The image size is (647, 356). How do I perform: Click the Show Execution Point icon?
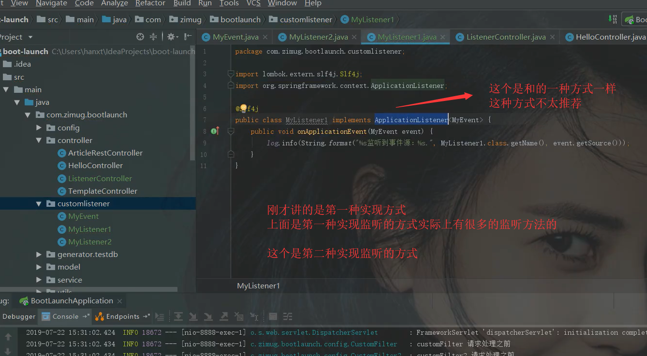point(160,317)
